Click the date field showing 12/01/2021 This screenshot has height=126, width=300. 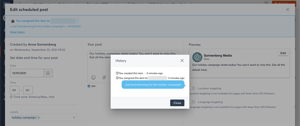[27, 73]
